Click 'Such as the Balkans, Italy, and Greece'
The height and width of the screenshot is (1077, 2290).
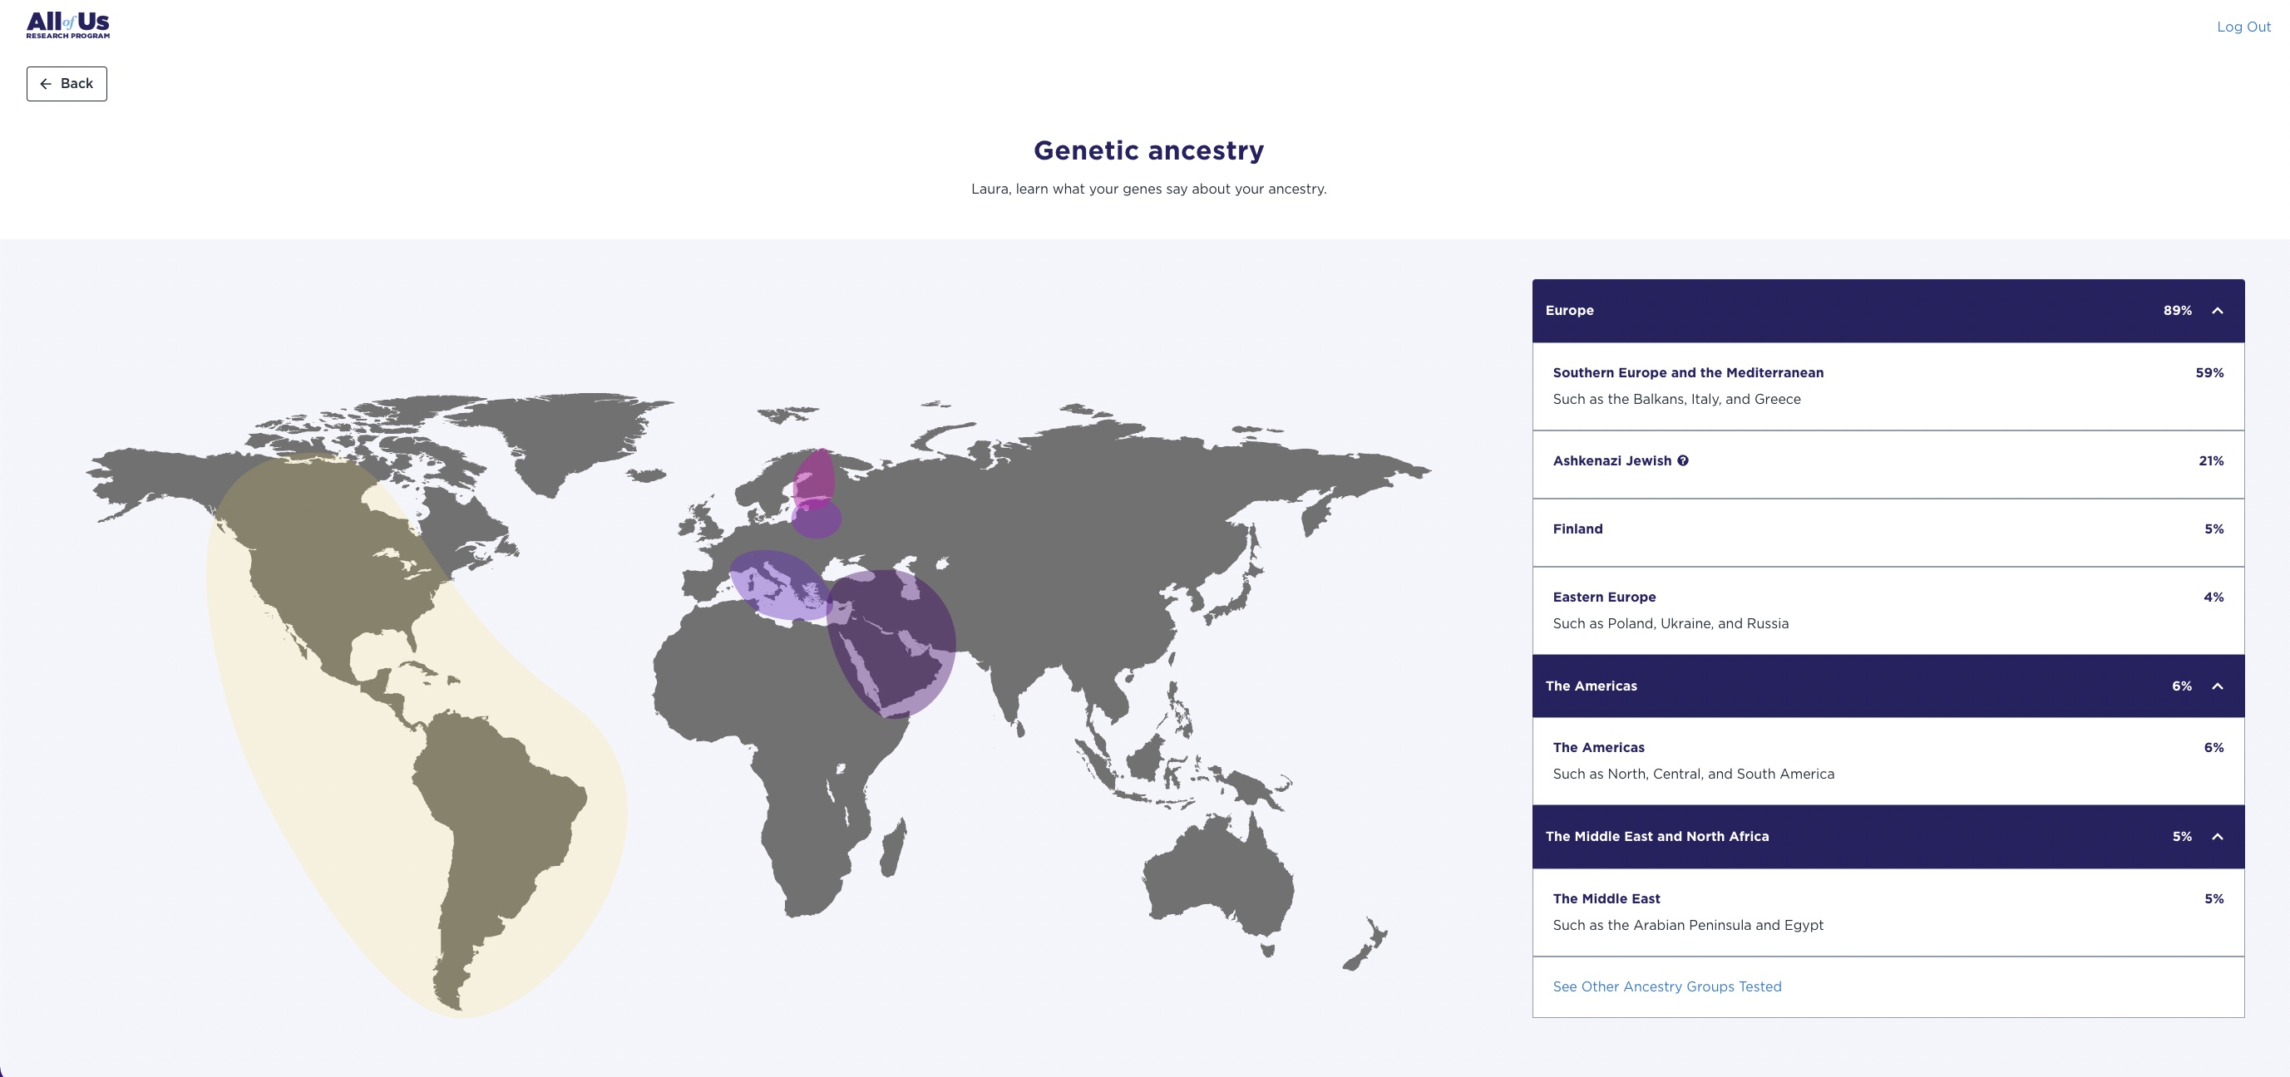tap(1676, 399)
